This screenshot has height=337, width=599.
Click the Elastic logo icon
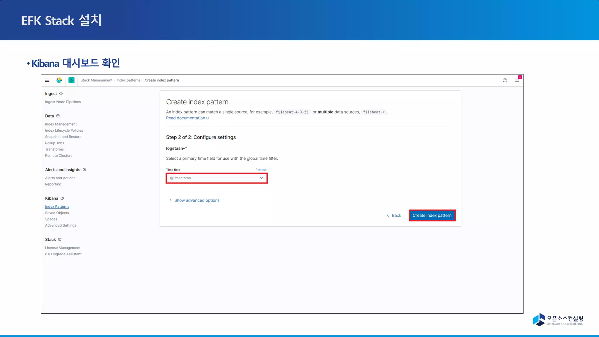click(x=59, y=80)
